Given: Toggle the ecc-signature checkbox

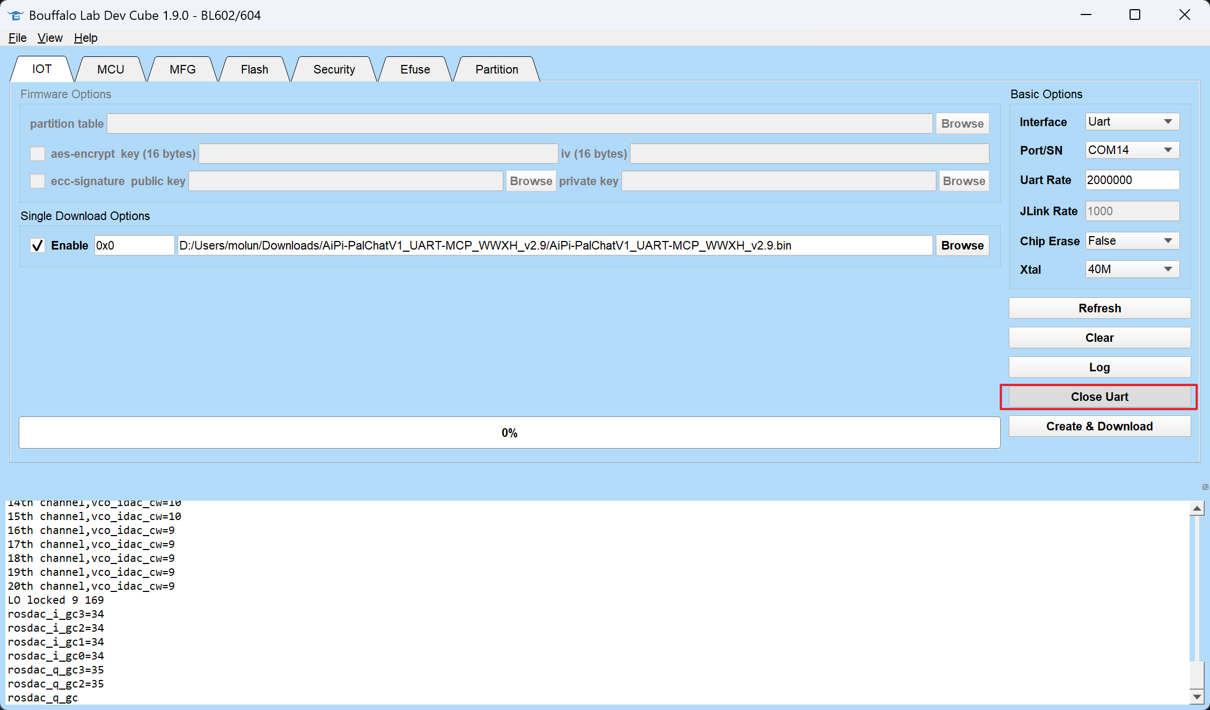Looking at the screenshot, I should [x=38, y=181].
